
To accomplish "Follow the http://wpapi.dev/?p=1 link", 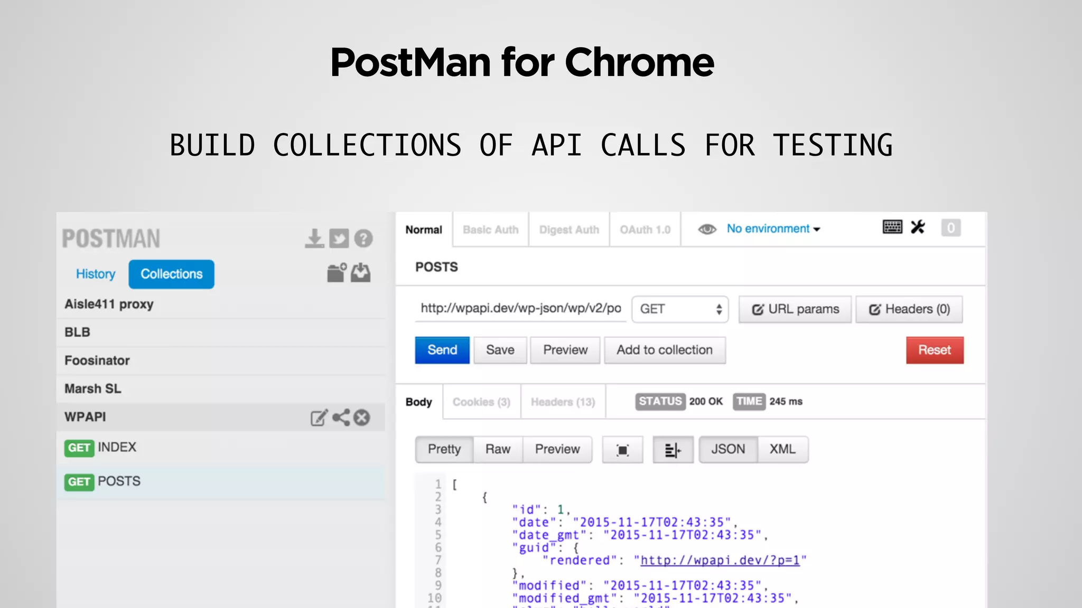I will 720,560.
